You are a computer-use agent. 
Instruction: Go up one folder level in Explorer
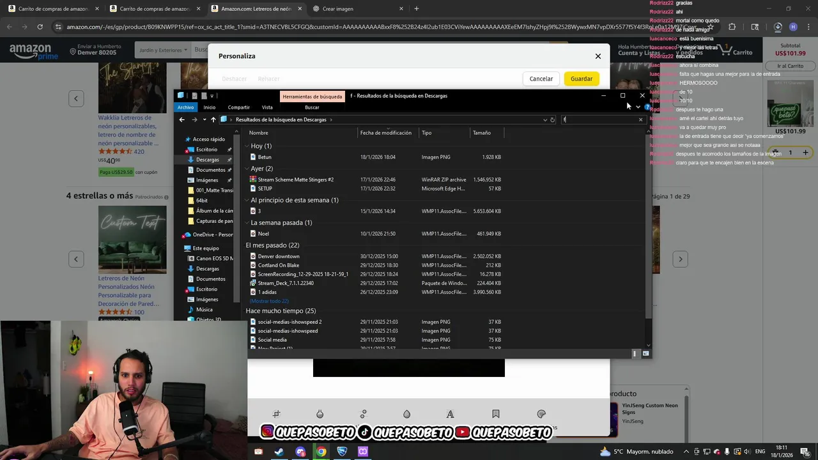coord(213,119)
